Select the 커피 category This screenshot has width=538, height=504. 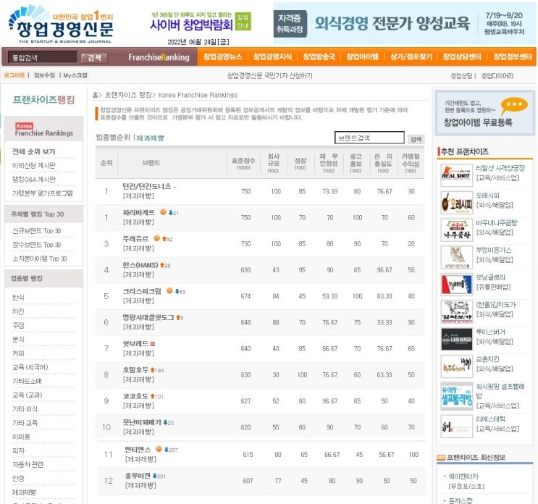18,353
